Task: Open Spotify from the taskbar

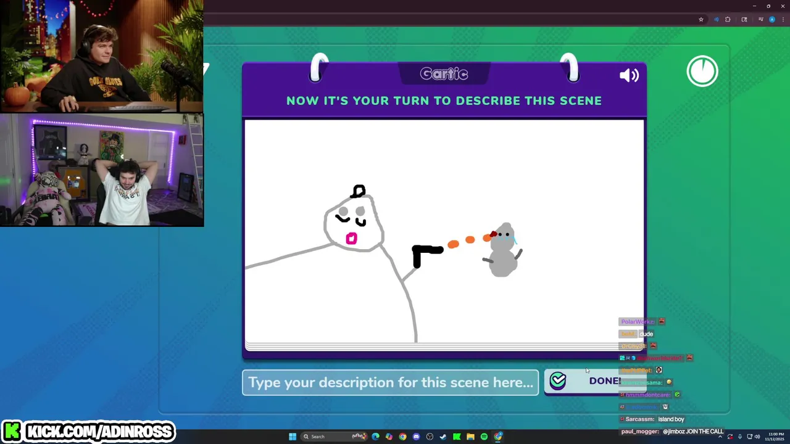Action: (484, 437)
